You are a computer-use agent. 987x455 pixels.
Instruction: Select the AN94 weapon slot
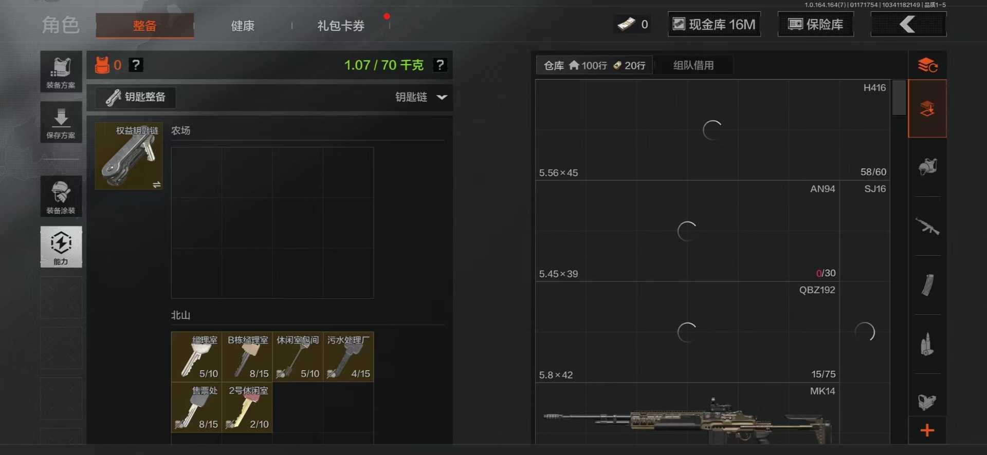pyautogui.click(x=687, y=231)
